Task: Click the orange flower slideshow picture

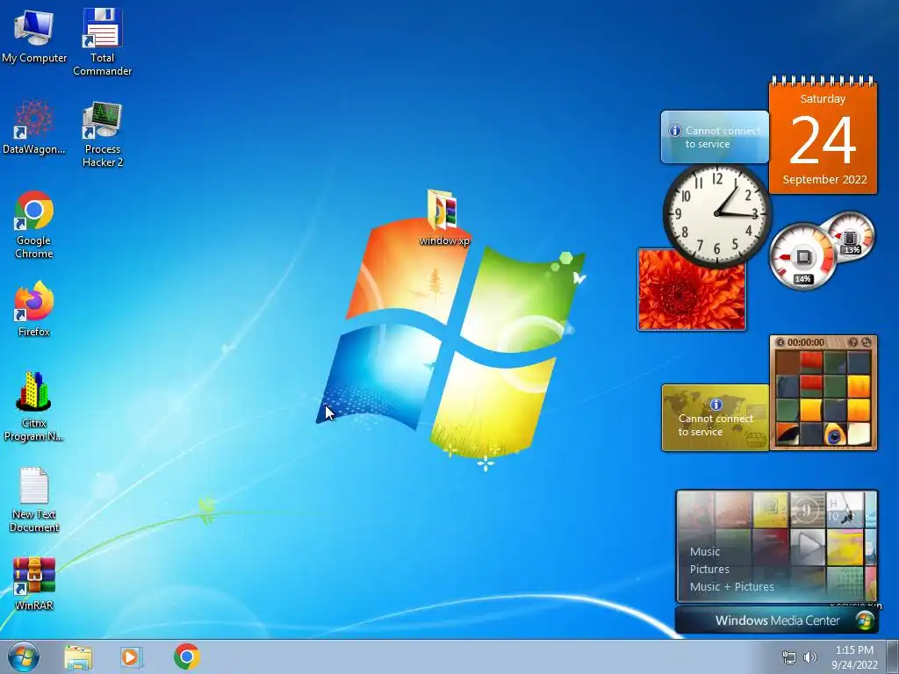Action: (x=692, y=290)
